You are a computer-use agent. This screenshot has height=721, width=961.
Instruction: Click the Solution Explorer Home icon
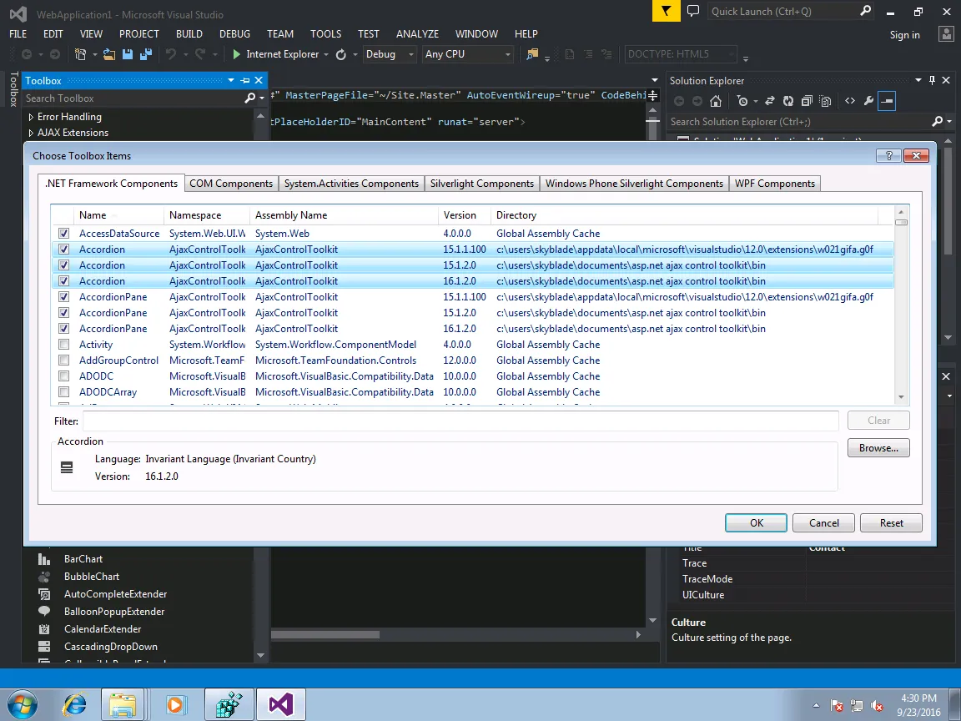coord(716,101)
